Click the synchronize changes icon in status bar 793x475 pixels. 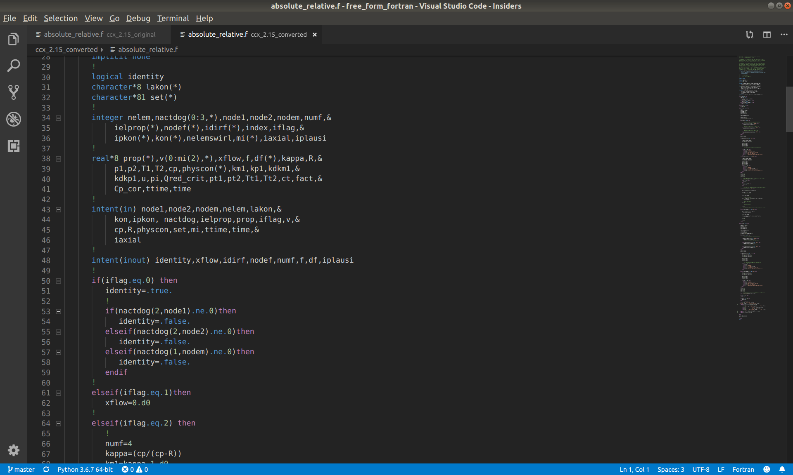46,469
